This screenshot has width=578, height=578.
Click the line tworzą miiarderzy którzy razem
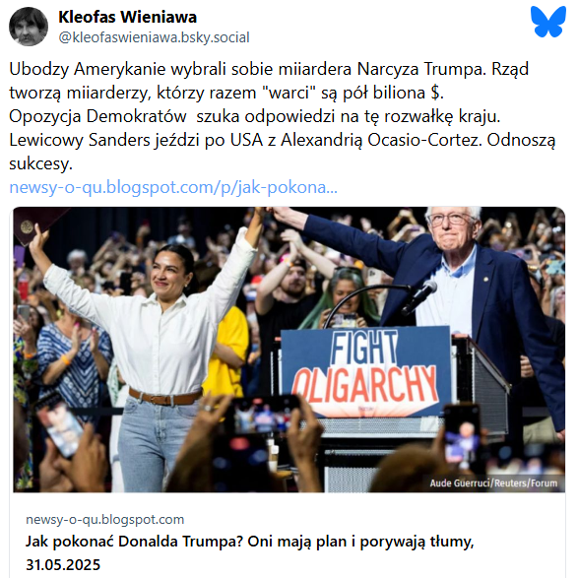226,93
